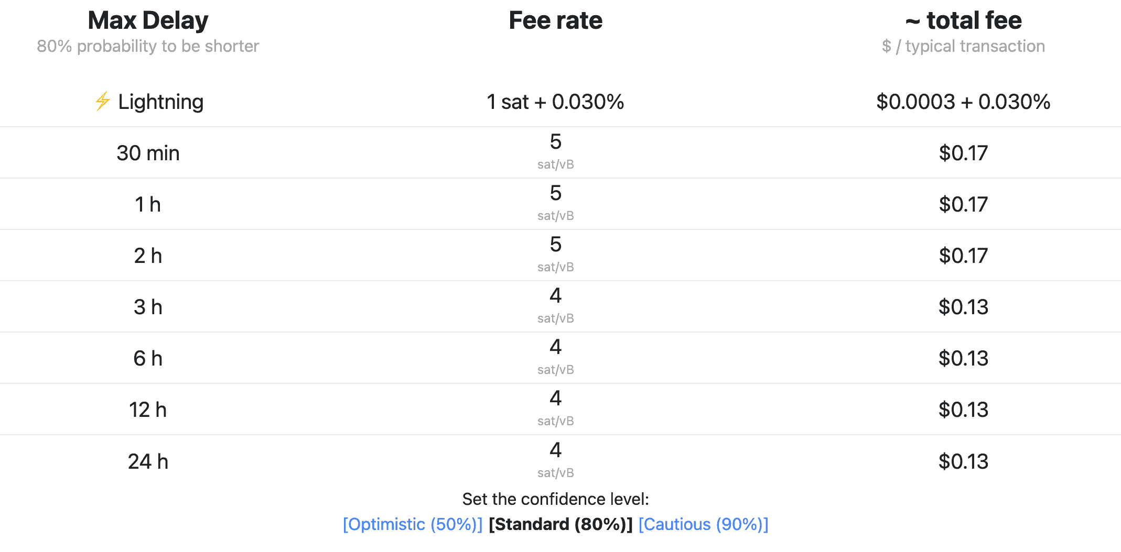The image size is (1121, 552).
Task: Click the 6 h delay row
Action: [x=148, y=358]
